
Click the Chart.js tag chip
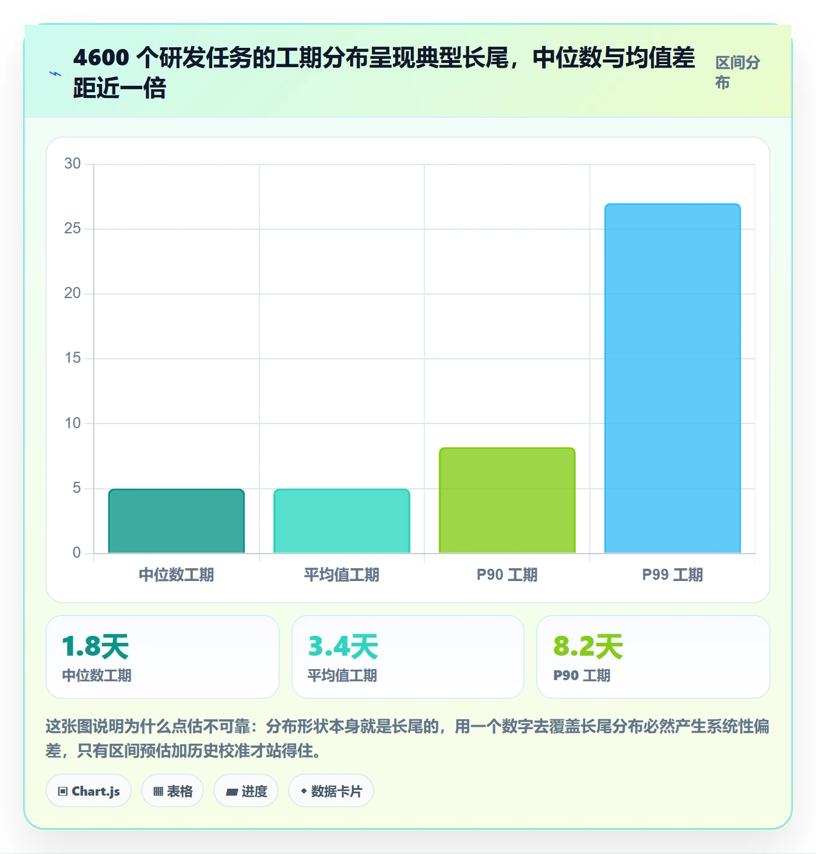[89, 791]
